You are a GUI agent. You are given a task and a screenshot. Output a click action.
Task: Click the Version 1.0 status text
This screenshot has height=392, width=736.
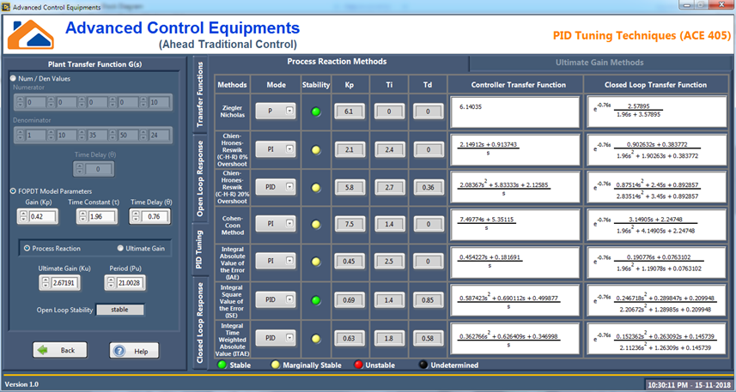pos(21,384)
